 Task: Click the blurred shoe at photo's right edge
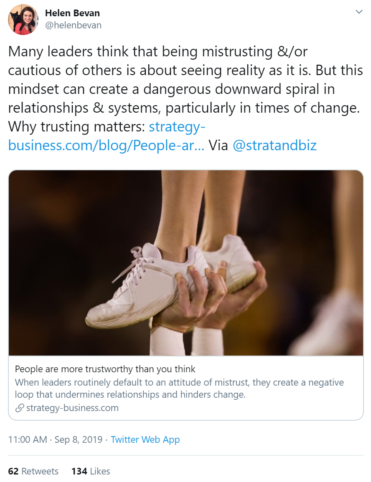click(330, 321)
